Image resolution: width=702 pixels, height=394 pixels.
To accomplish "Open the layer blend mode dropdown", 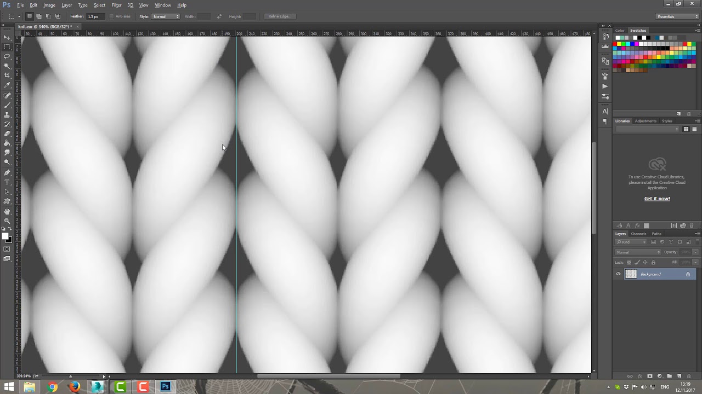I will [638, 252].
